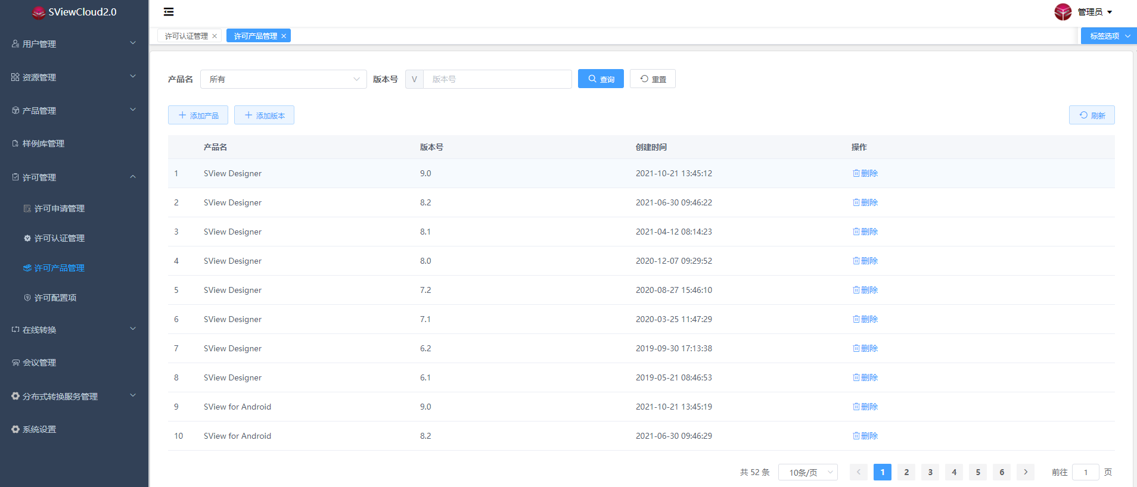
Task: Click the 会议管理 icon in the sidebar
Action: click(15, 363)
